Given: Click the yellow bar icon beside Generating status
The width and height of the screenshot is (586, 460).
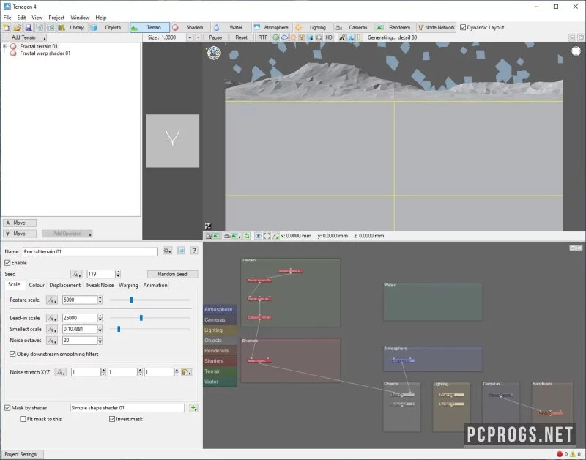Looking at the screenshot, I should 359,37.
